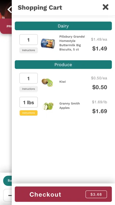Close the Shopping Cart panel
Viewport: 115px width, 205px height.
click(106, 7)
